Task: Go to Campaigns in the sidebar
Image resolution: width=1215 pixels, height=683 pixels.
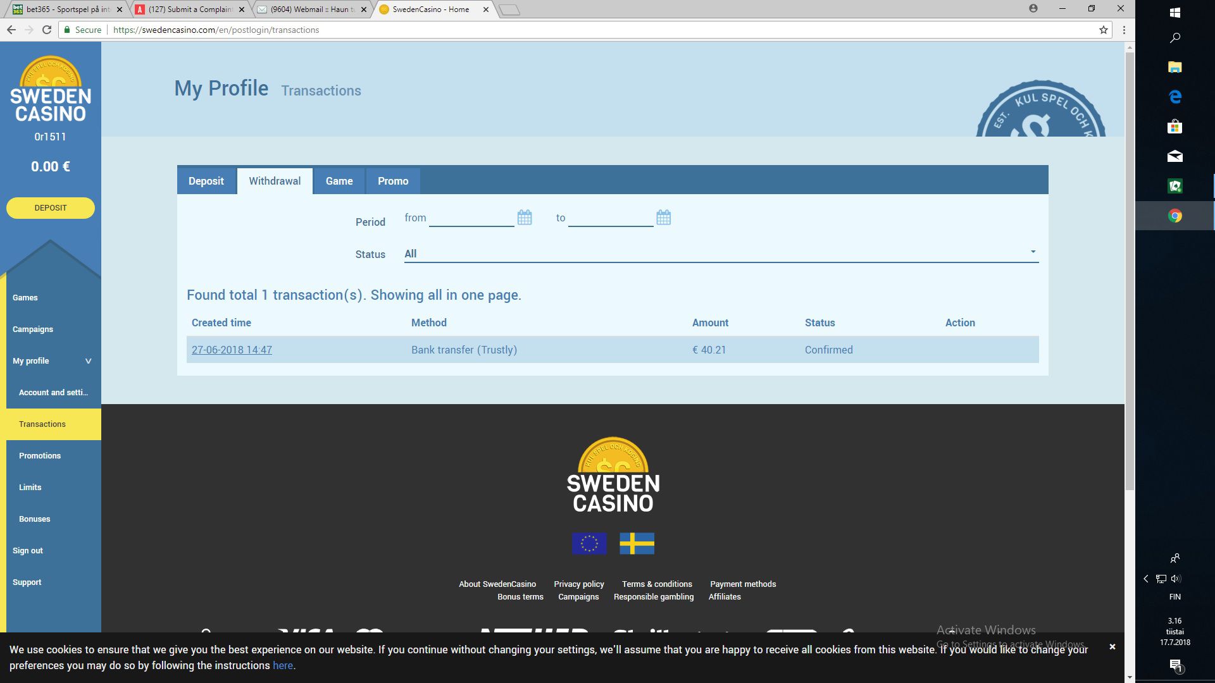Action: pyautogui.click(x=33, y=329)
